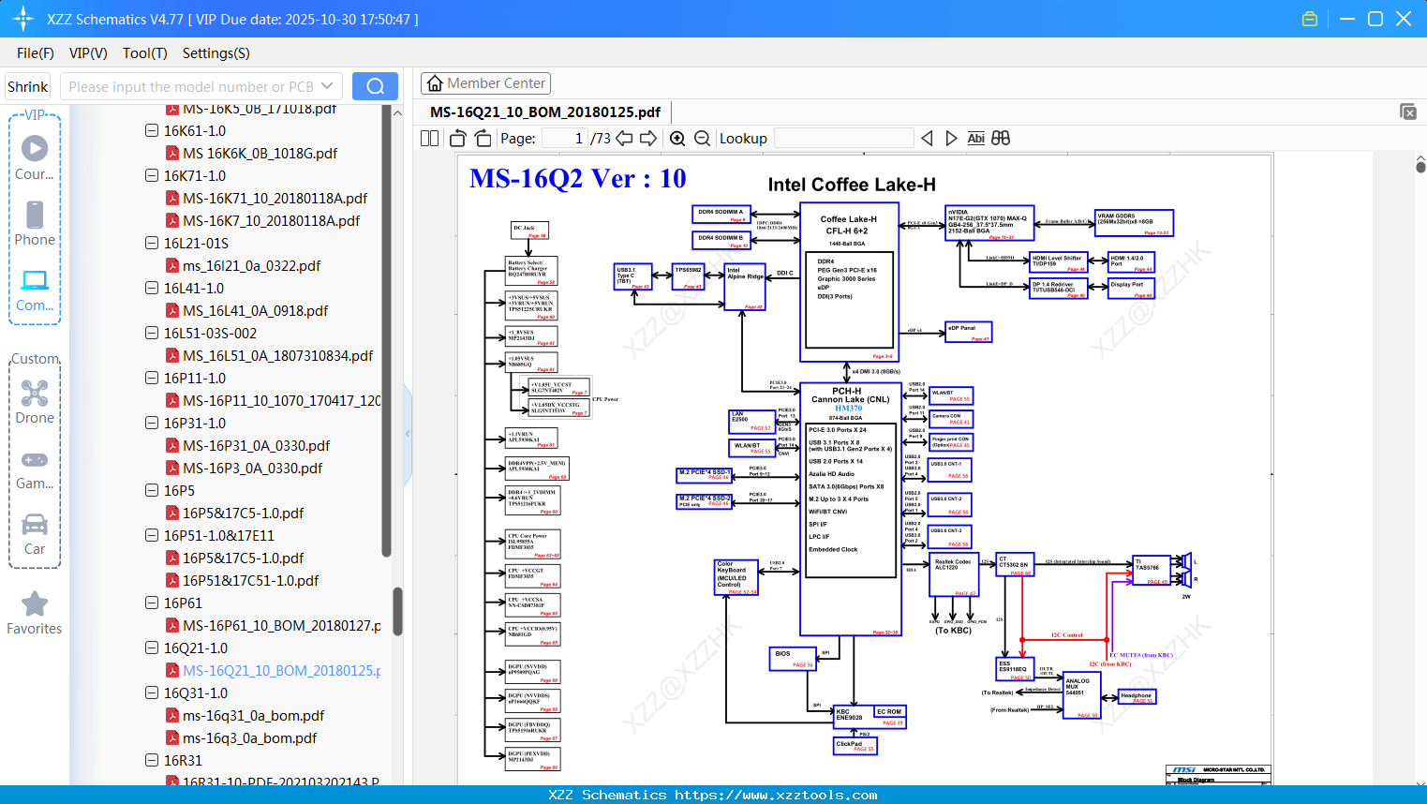Collapse the 16P5 folder node

coord(152,491)
